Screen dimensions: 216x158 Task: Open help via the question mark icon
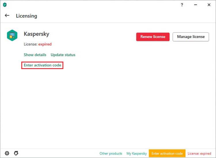click(182, 5)
